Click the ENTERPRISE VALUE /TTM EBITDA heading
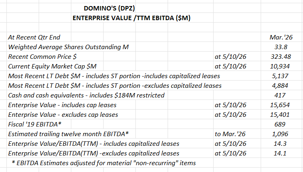This screenshot has height=172, width=303. pos(131,18)
